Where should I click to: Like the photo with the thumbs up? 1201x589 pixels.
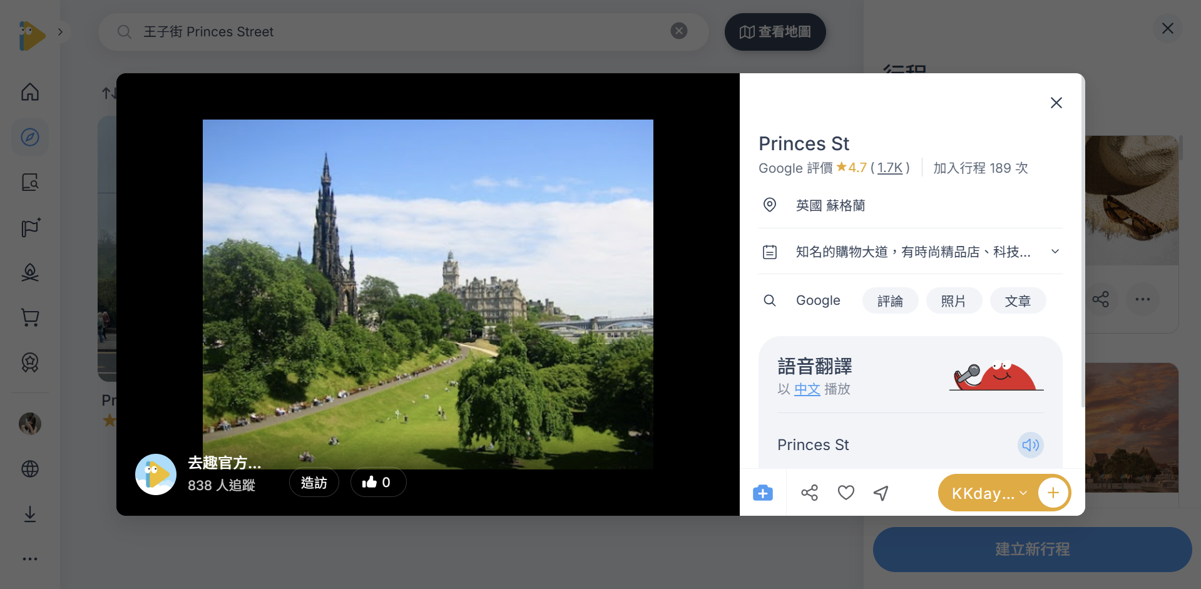[x=378, y=482]
